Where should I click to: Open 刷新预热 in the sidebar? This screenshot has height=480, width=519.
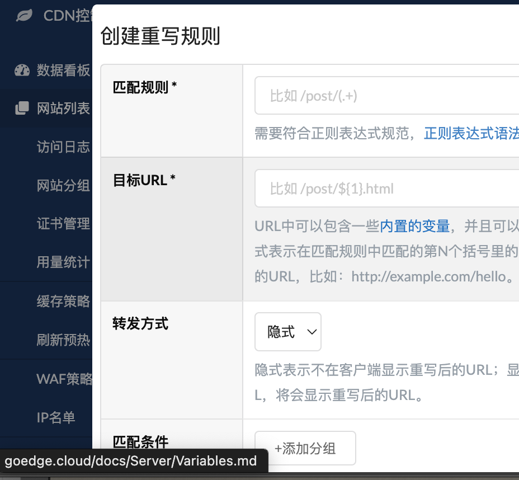pyautogui.click(x=63, y=340)
